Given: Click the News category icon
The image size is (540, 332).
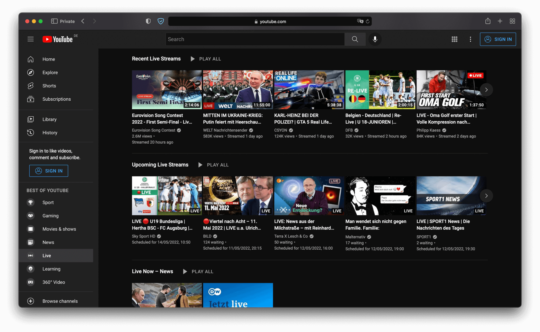Looking at the screenshot, I should pyautogui.click(x=31, y=242).
